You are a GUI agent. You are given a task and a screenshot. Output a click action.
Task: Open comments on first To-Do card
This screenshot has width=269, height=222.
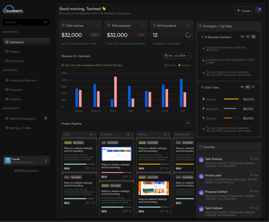[88, 168]
